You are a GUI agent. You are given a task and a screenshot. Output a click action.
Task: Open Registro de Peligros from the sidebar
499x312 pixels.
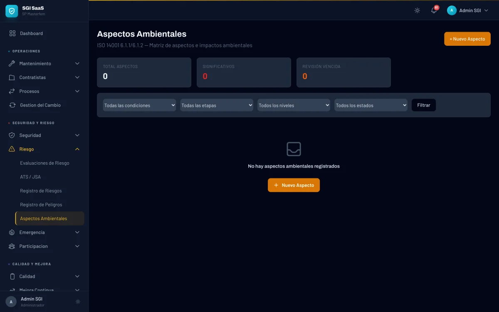point(42,204)
